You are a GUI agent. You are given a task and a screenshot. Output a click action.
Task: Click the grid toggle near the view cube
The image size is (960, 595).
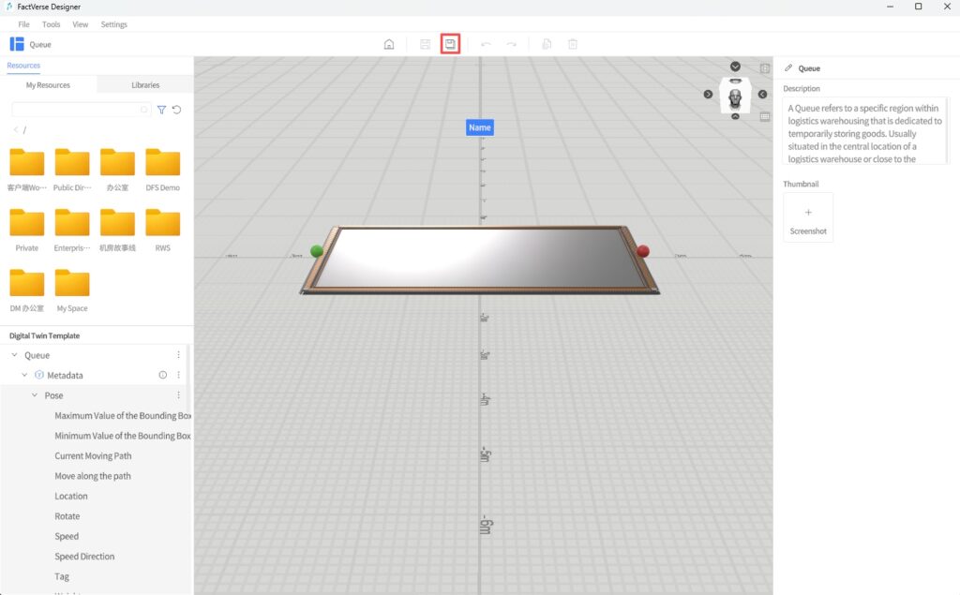[764, 117]
